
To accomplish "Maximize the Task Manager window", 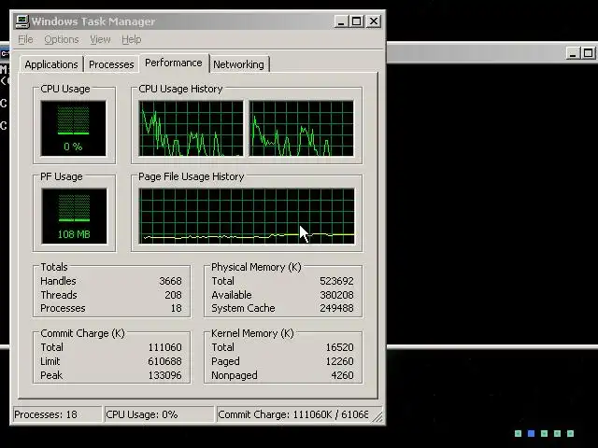I will pos(357,21).
